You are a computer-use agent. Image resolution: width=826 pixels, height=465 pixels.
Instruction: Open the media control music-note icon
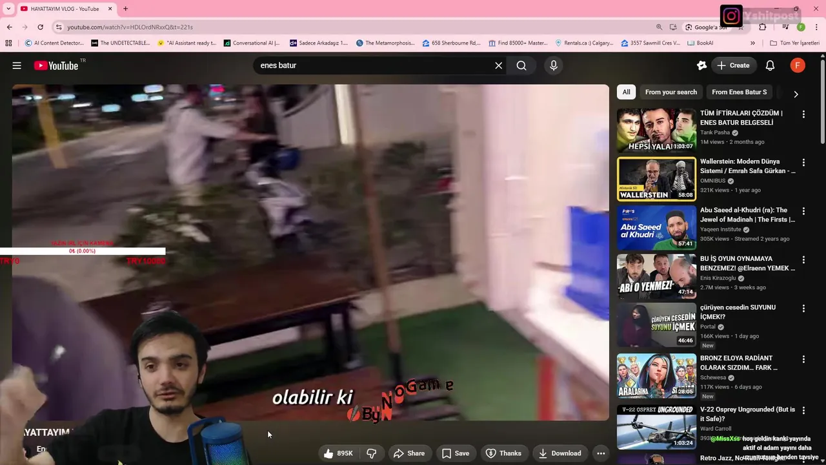(785, 27)
